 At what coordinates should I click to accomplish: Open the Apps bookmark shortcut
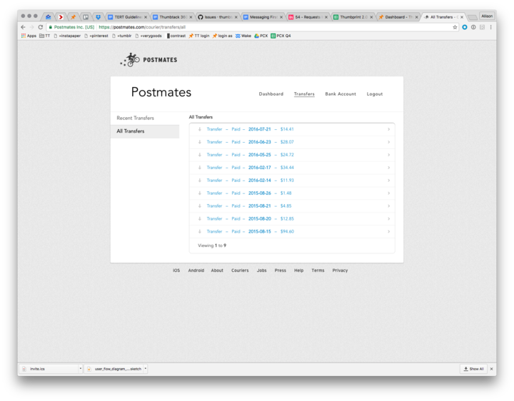point(29,36)
